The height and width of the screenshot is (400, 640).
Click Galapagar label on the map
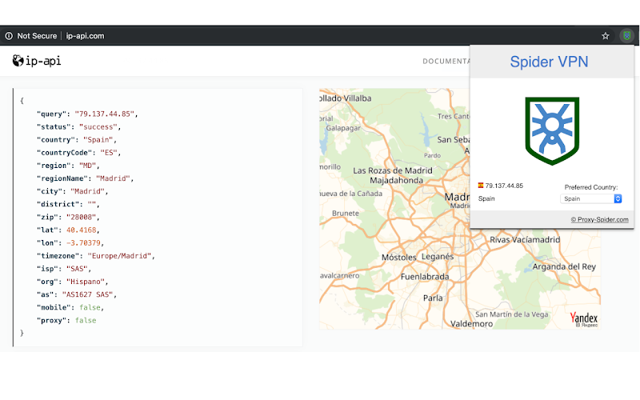(x=343, y=128)
